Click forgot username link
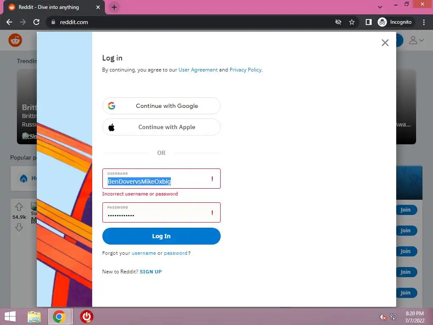 (144, 253)
